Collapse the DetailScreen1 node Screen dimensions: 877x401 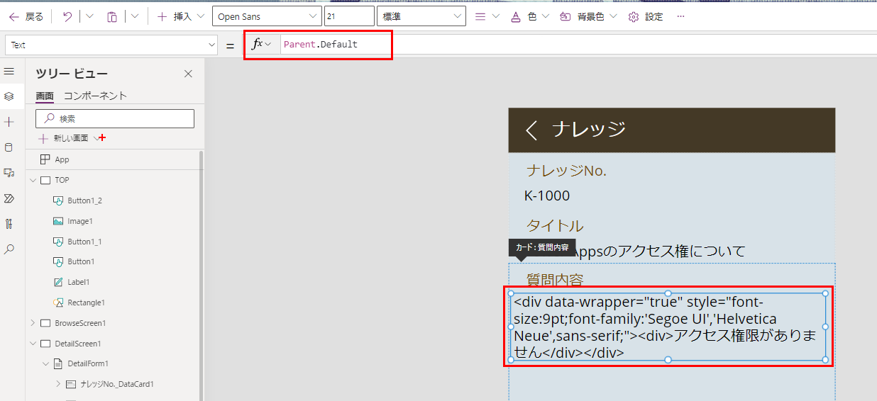[33, 344]
